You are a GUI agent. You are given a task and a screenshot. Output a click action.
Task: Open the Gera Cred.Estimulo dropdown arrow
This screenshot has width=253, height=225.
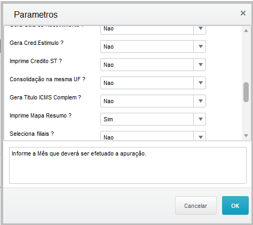pyautogui.click(x=200, y=46)
